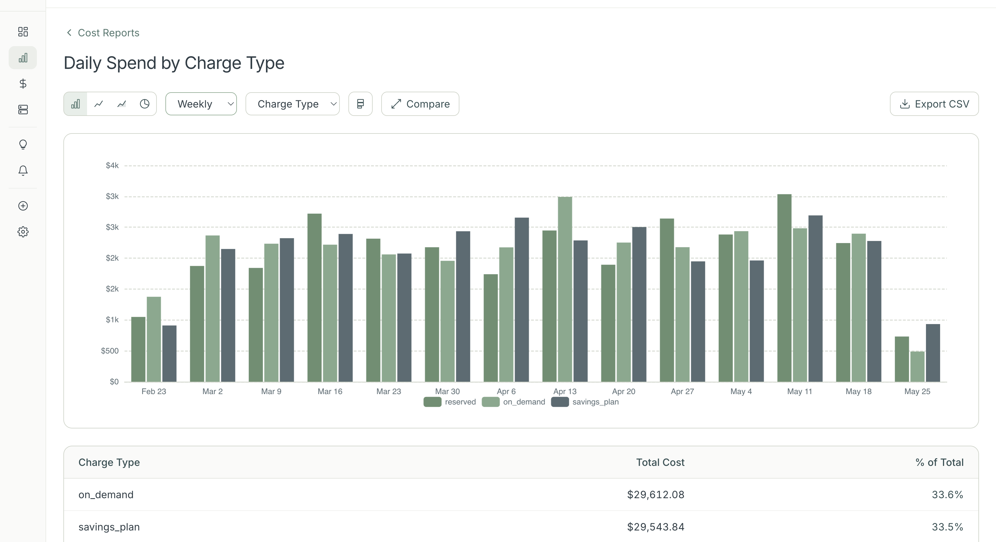Click the Total Cost column header
The width and height of the screenshot is (996, 542).
[660, 462]
